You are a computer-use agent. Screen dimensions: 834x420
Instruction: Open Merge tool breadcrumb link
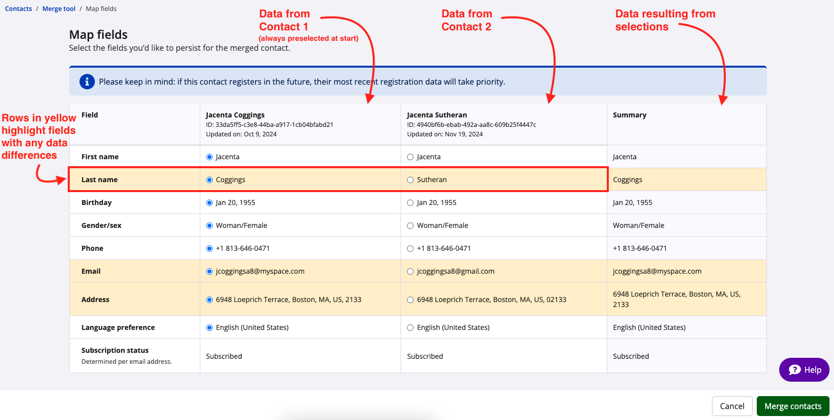59,8
